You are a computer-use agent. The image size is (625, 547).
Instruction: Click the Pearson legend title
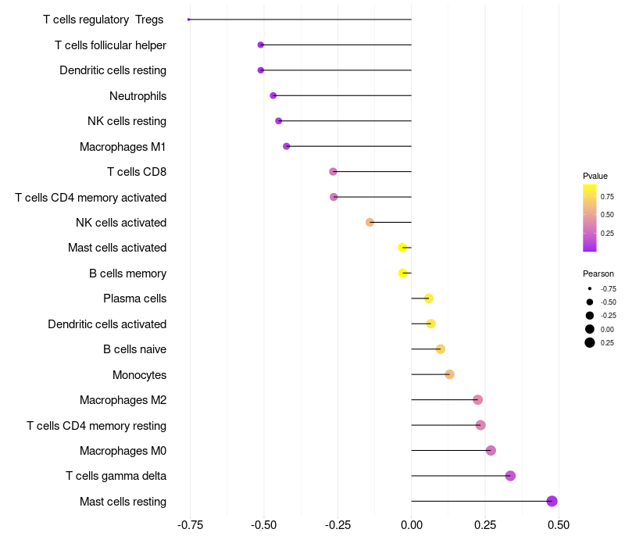click(598, 273)
